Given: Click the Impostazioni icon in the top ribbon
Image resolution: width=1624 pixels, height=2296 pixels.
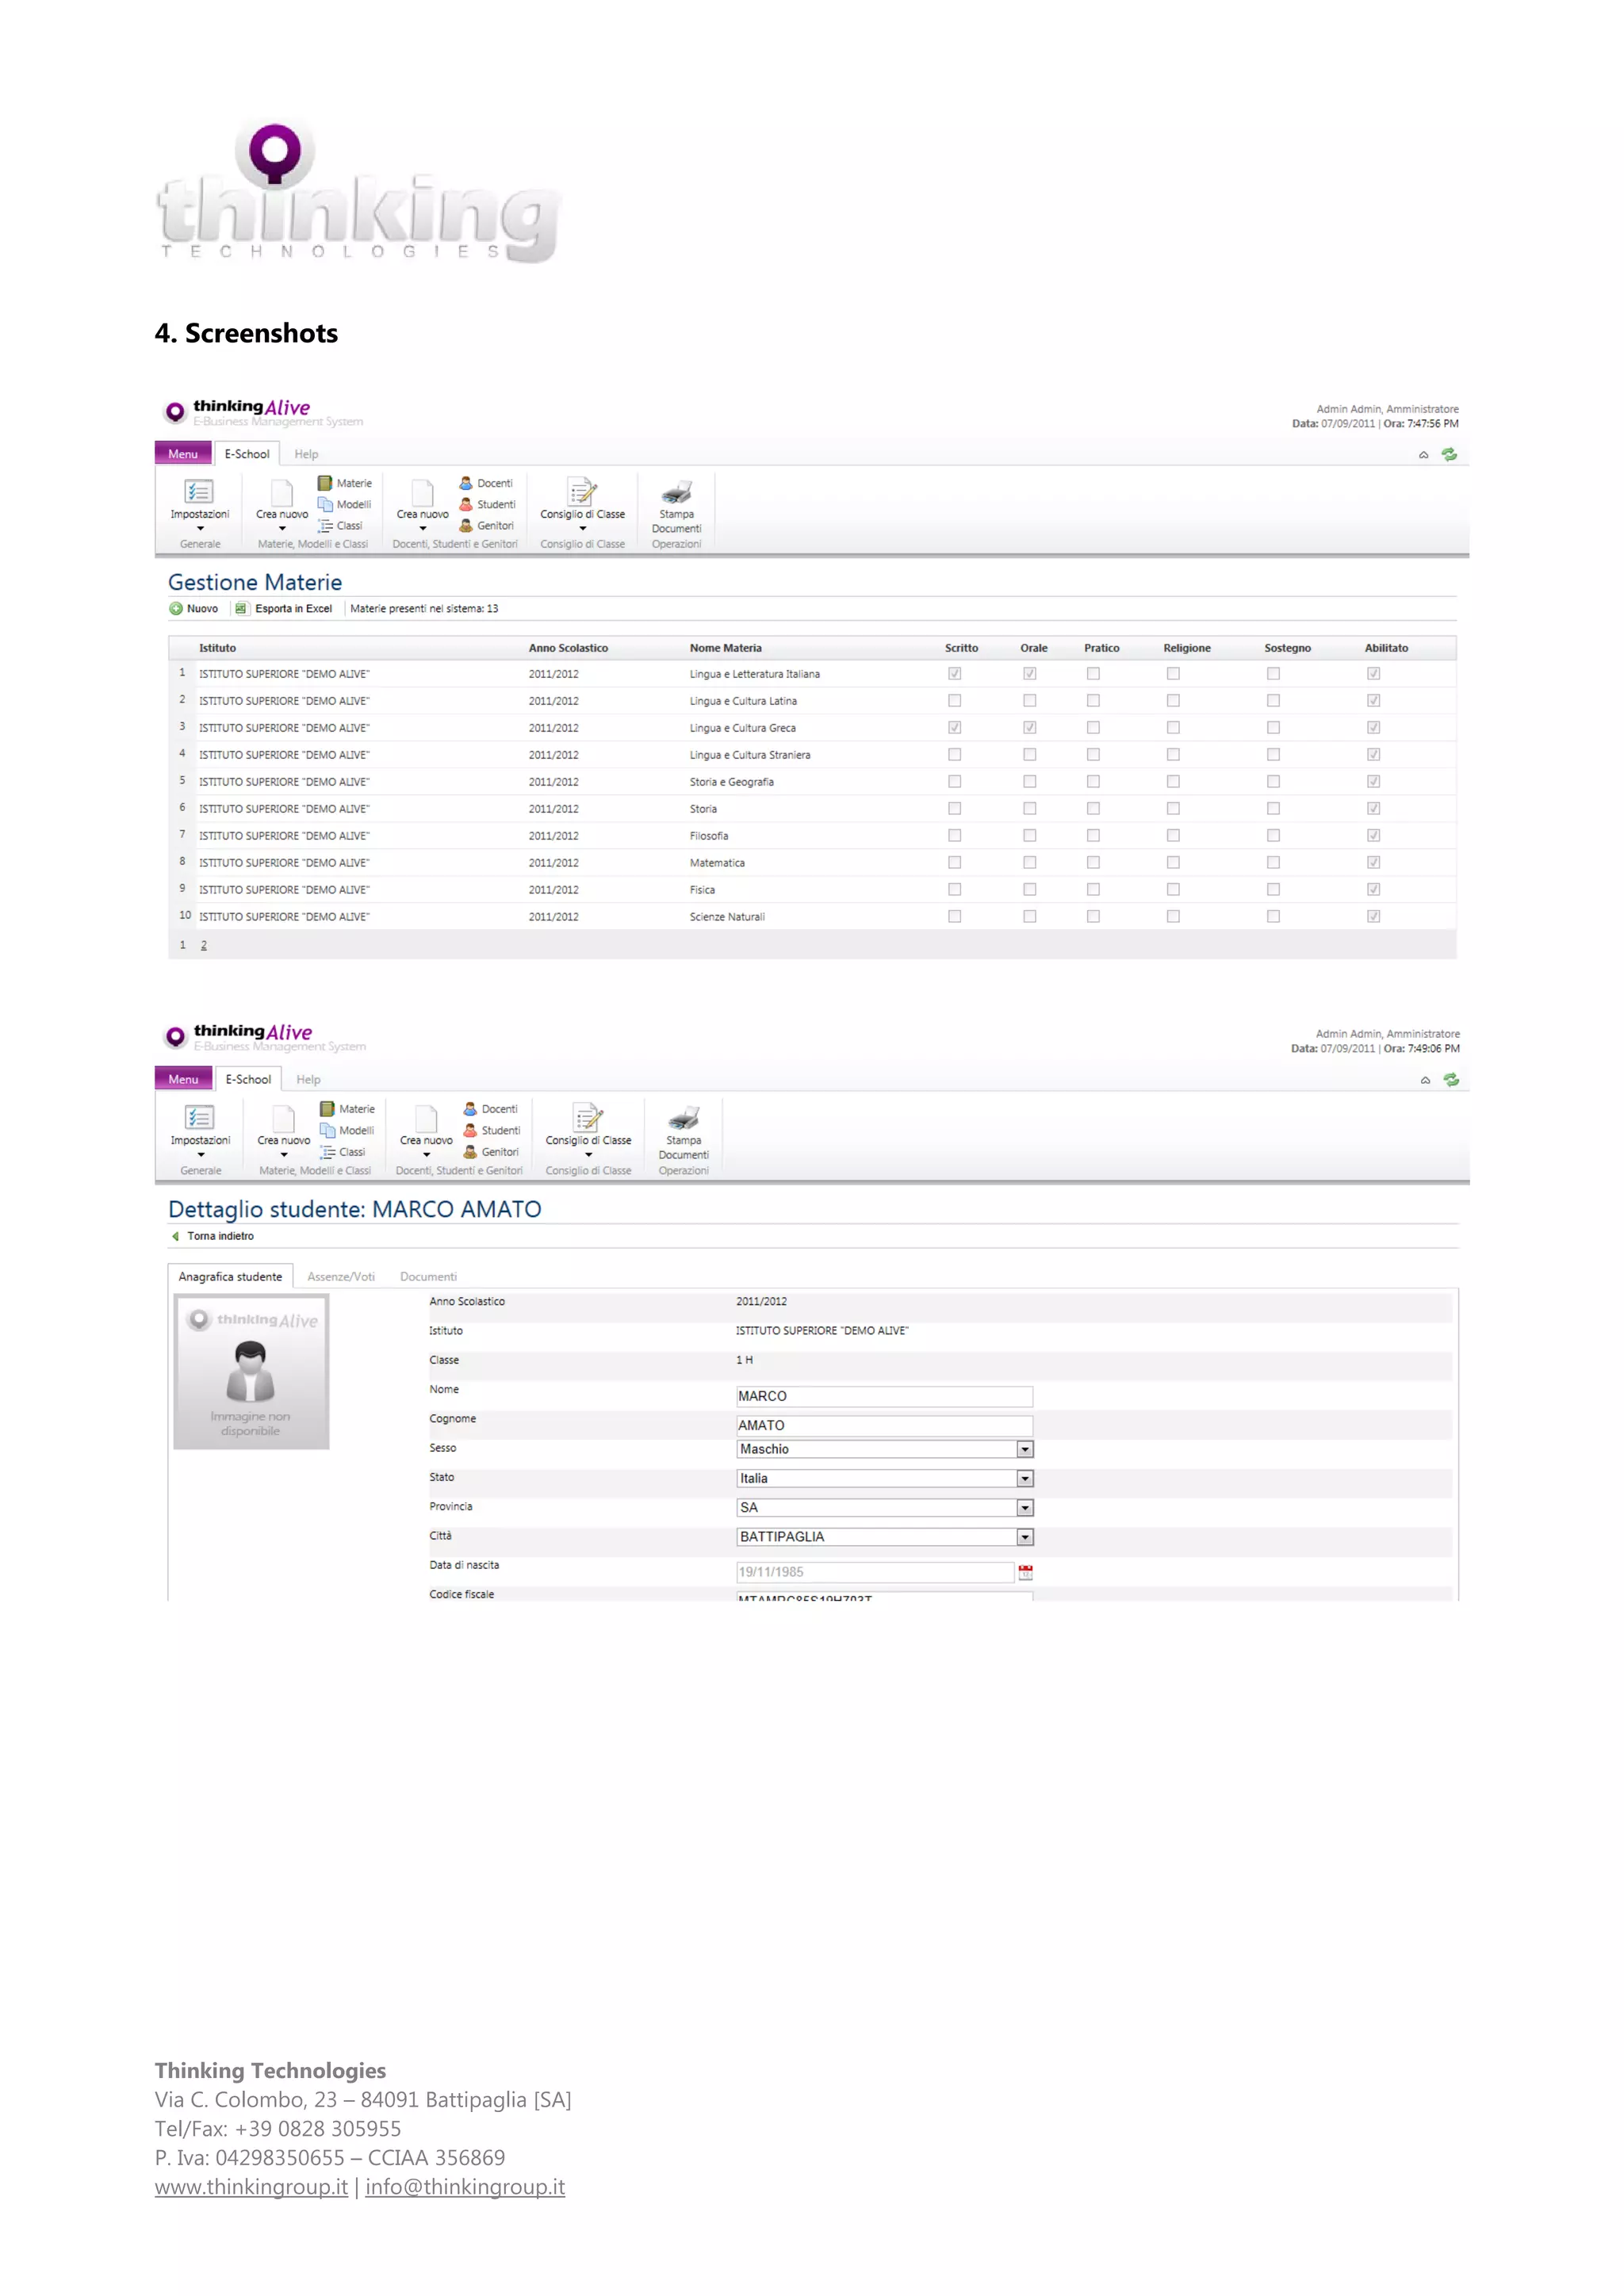Looking at the screenshot, I should click(199, 492).
